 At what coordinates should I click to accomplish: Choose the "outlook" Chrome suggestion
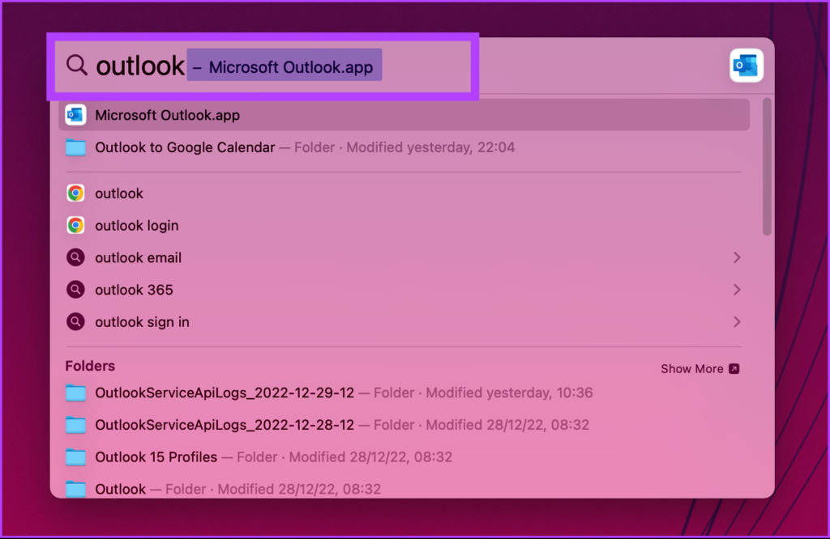click(x=404, y=193)
